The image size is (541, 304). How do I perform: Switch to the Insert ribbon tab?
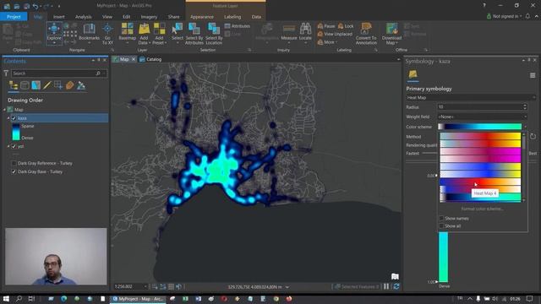(58, 17)
